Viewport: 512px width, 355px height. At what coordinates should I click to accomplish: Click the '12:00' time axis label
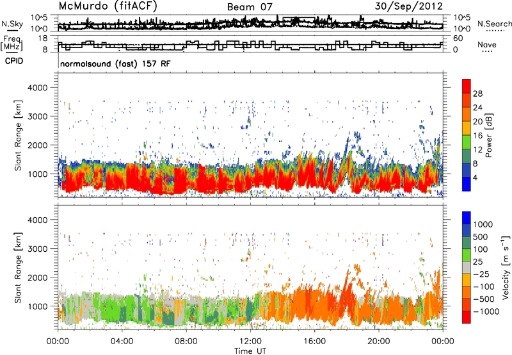click(x=250, y=342)
